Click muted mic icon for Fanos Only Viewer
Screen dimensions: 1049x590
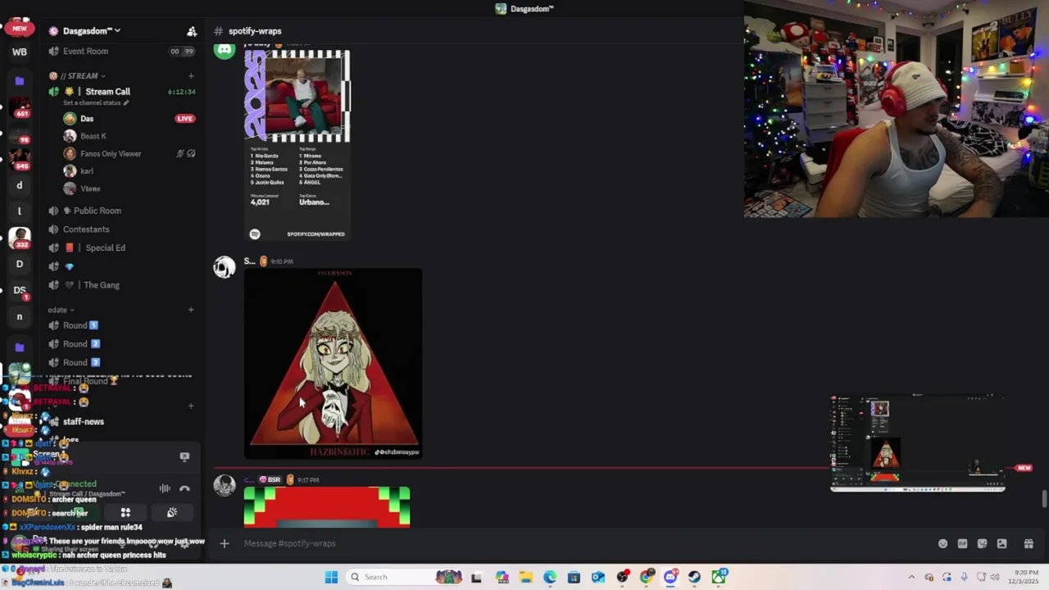[180, 153]
